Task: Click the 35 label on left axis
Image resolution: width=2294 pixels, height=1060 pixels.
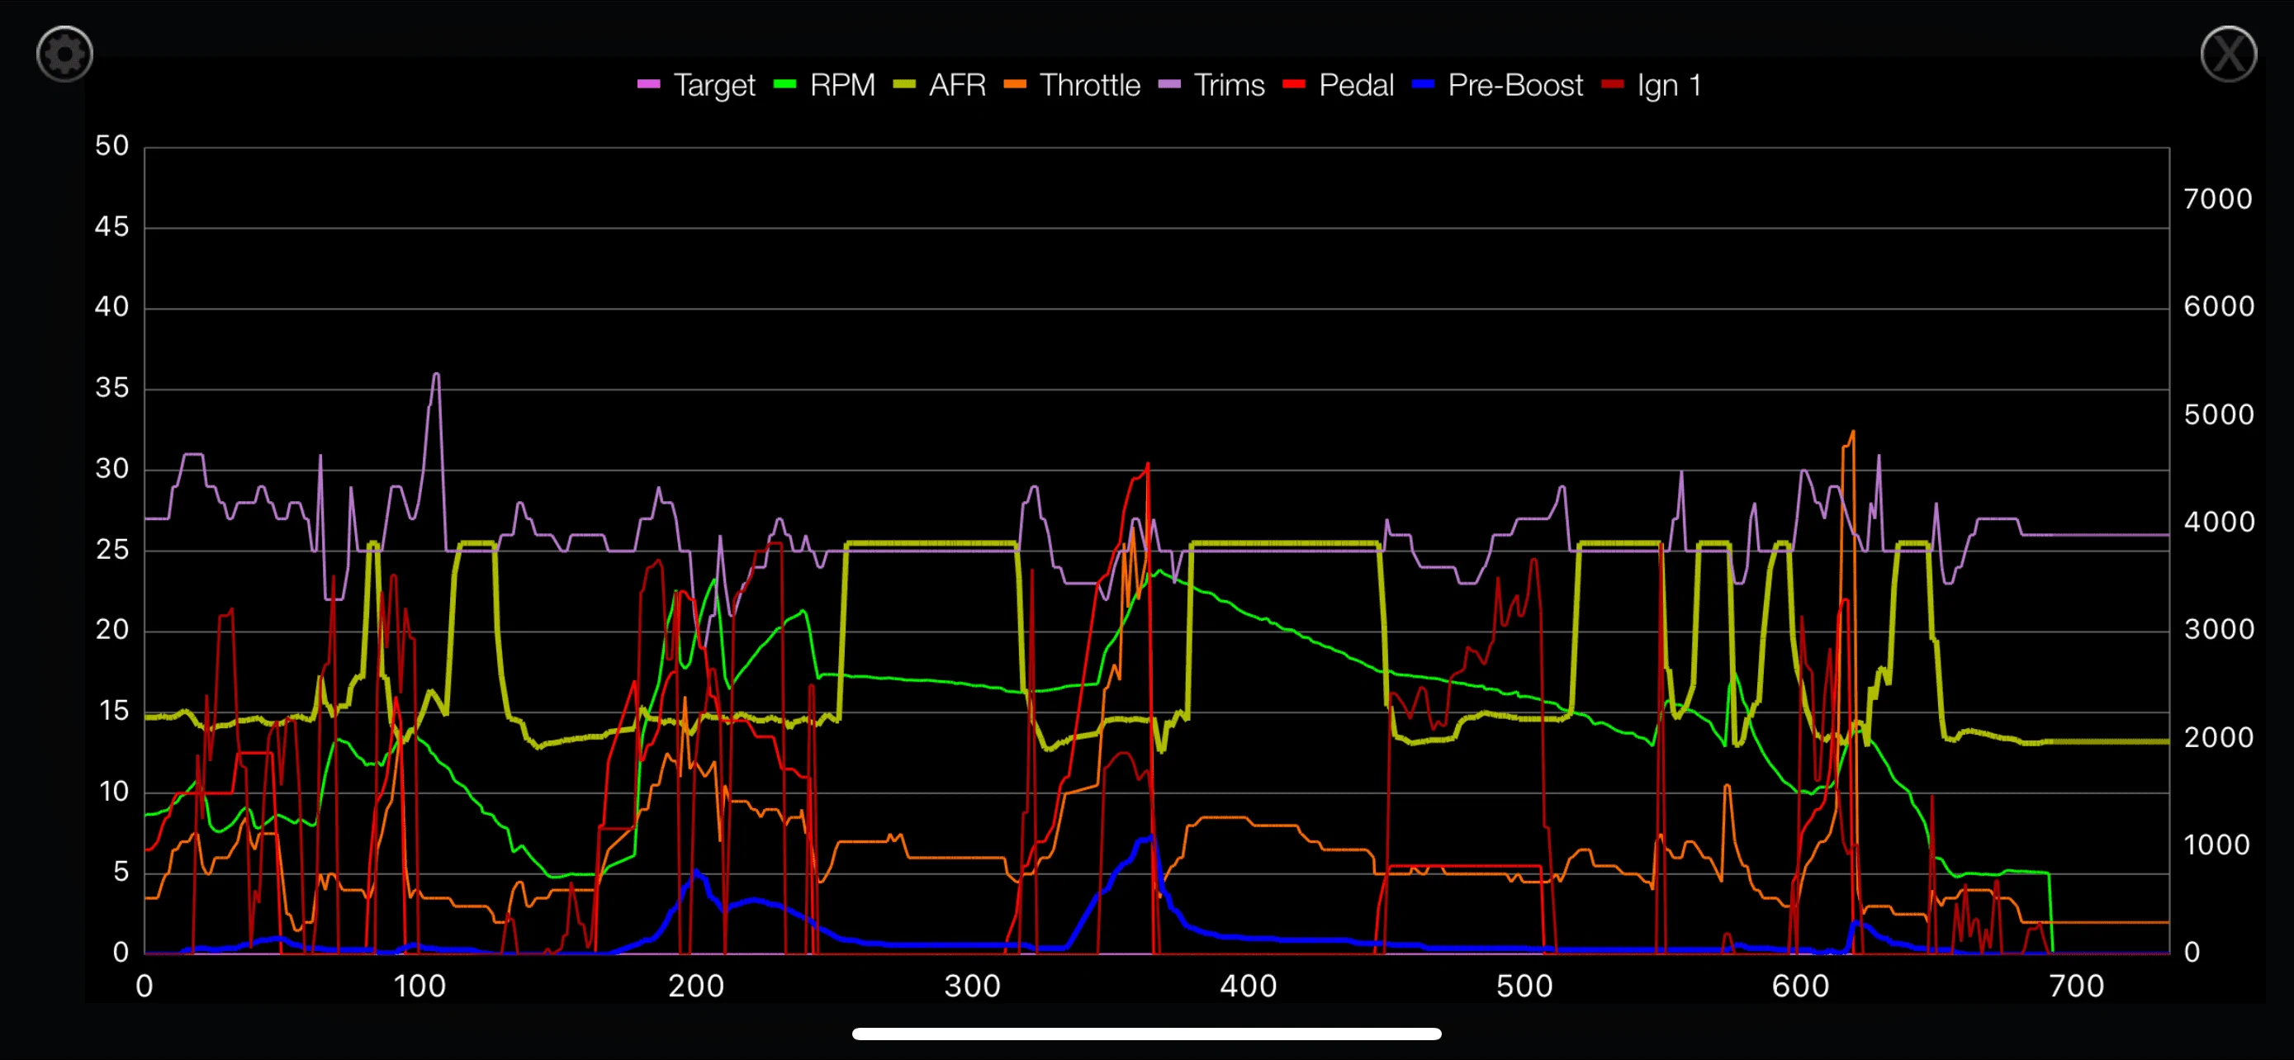Action: click(x=112, y=388)
